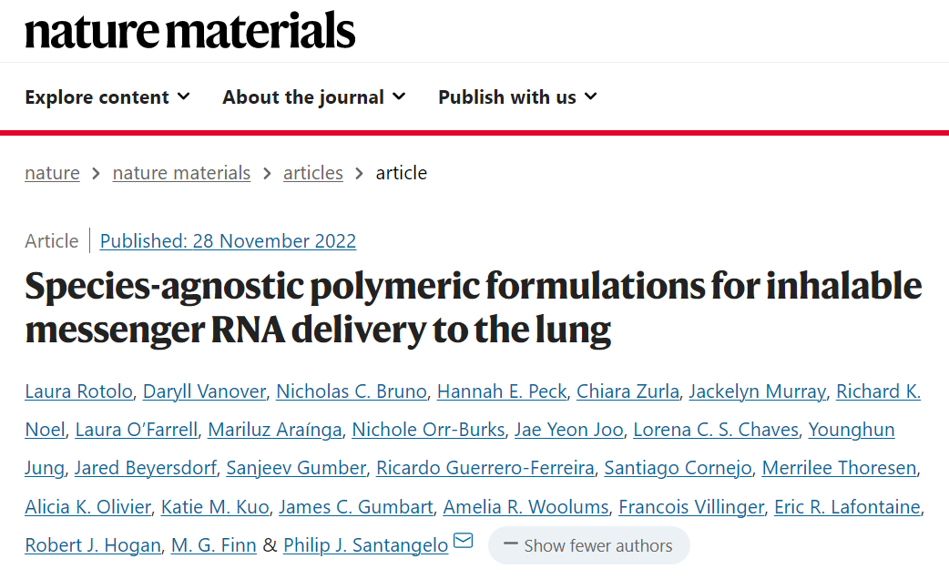The width and height of the screenshot is (949, 579).
Task: Click the envelope icon beside Philip J. Santangelo
Action: pos(463,540)
